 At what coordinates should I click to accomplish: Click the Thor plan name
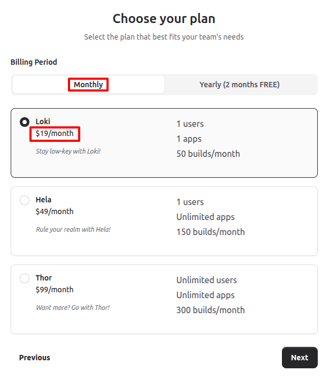[44, 278]
